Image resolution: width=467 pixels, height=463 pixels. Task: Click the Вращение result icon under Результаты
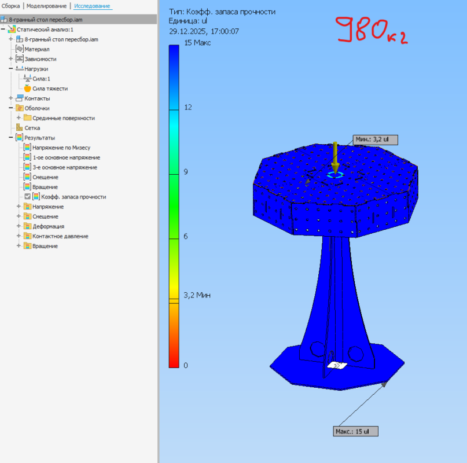click(27, 185)
